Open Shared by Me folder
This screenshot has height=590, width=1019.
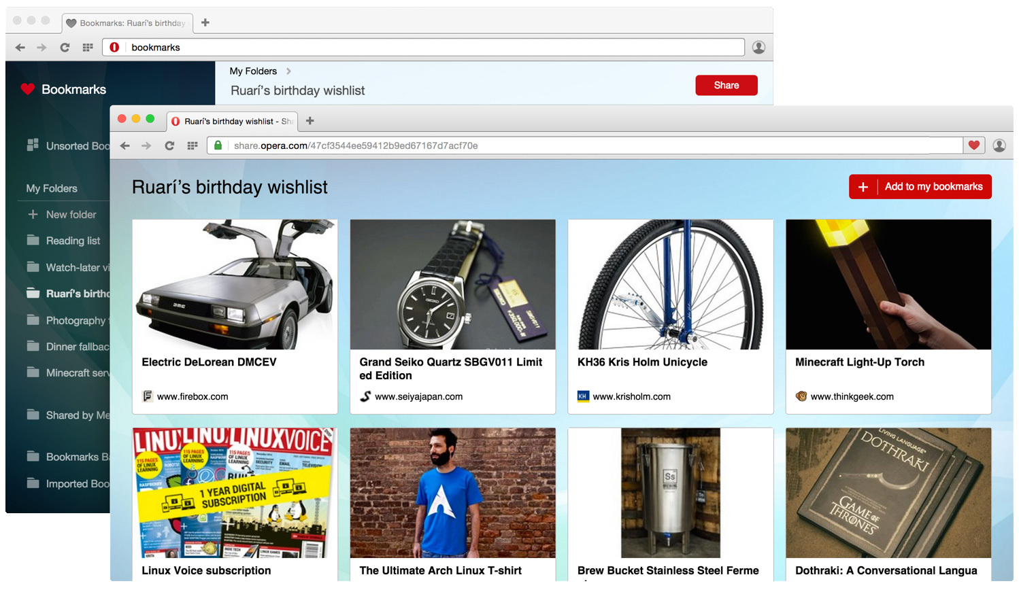tap(68, 415)
